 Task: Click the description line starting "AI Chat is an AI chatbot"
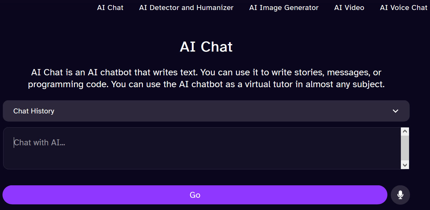tap(206, 72)
